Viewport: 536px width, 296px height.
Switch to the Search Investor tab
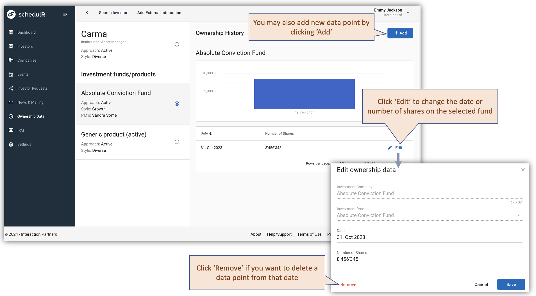tap(113, 13)
